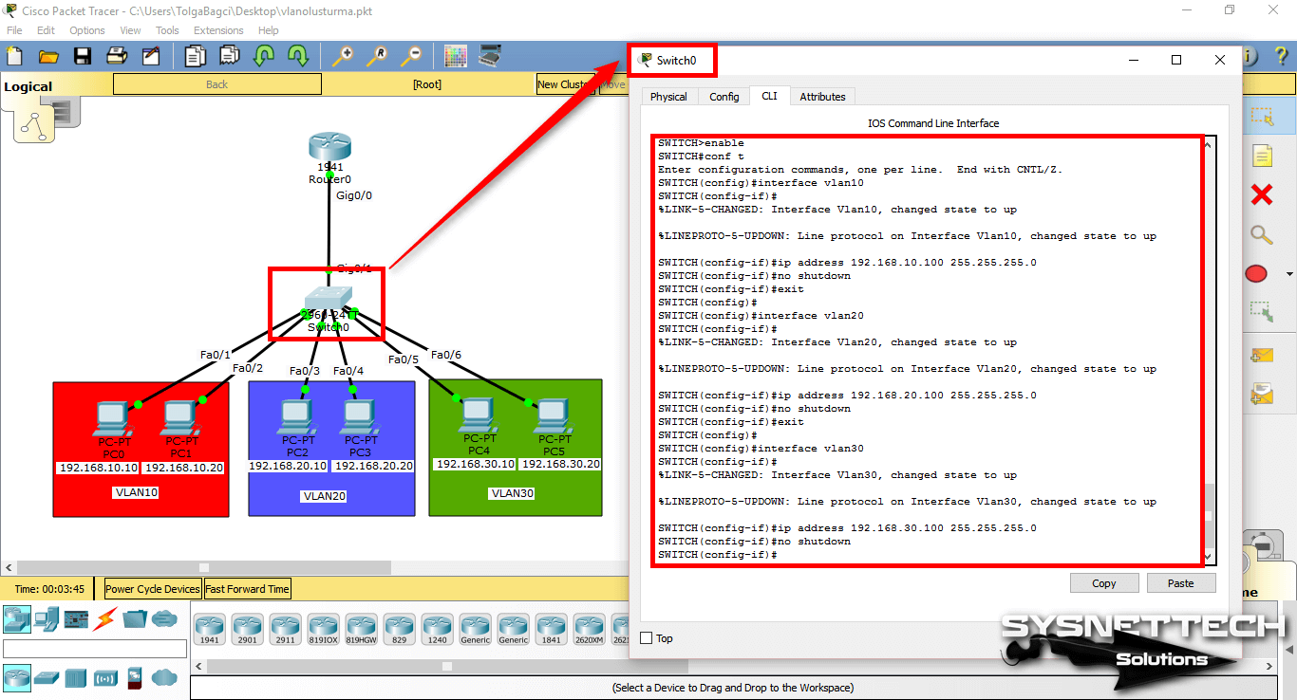1297x700 pixels.
Task: Add a Simple PDU envelope
Action: 1262,355
